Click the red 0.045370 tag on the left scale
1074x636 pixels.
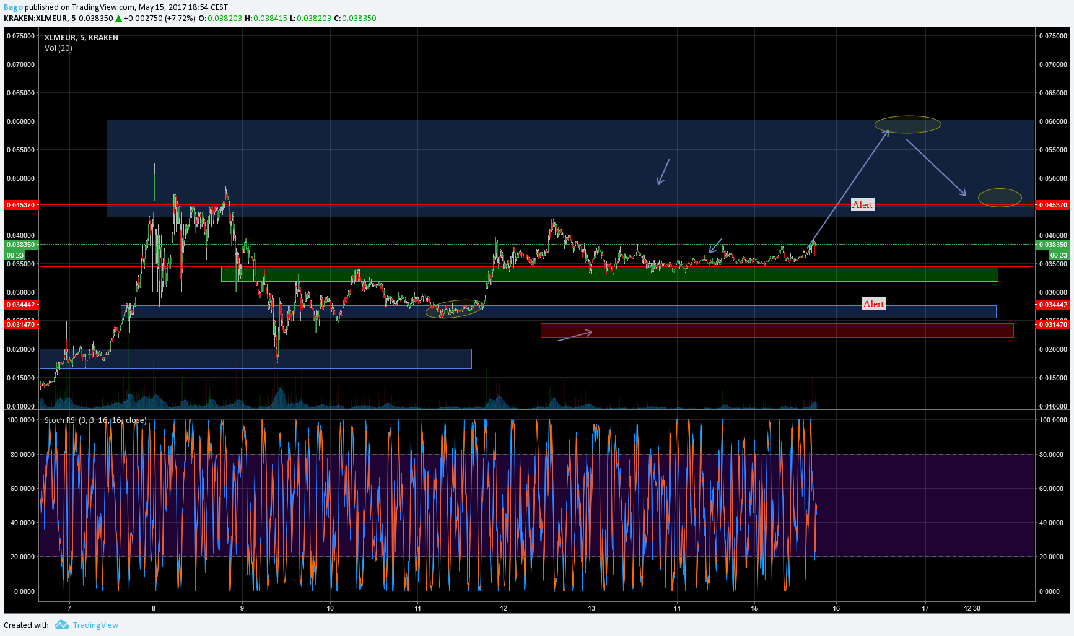pos(21,205)
